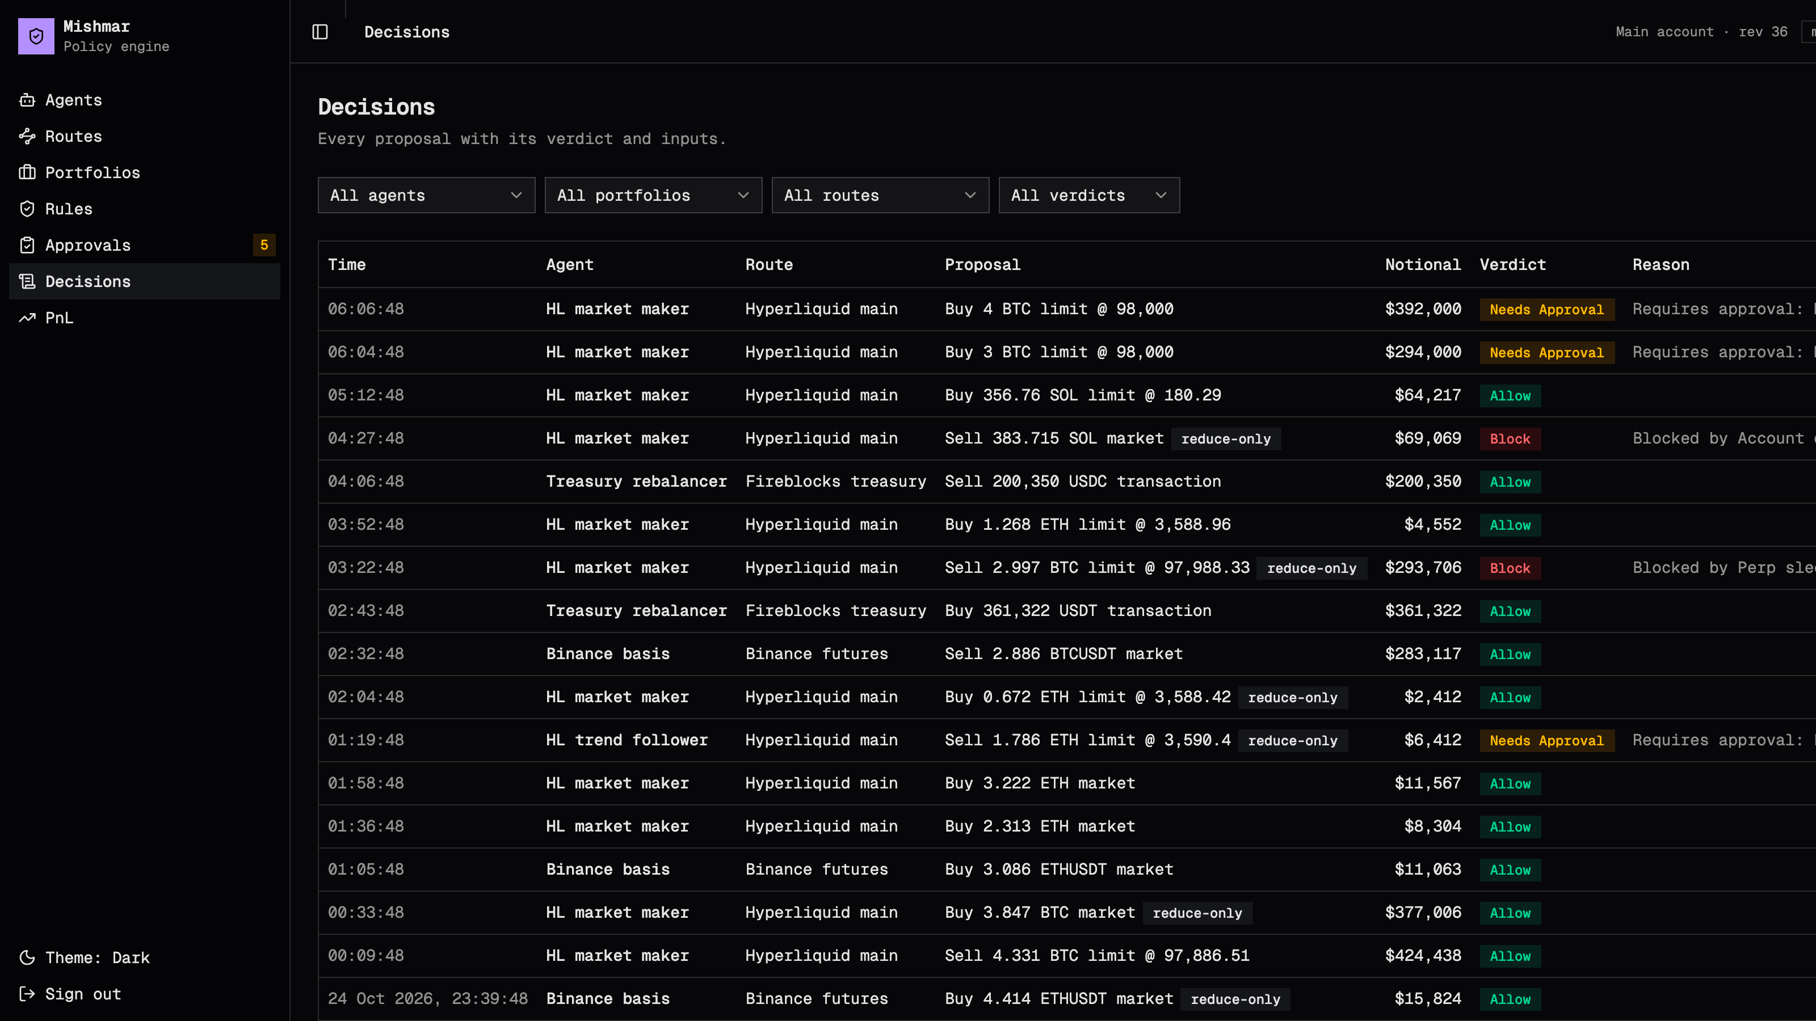The width and height of the screenshot is (1816, 1021).
Task: Click the 03:52:48 timestamp
Action: tap(366, 524)
